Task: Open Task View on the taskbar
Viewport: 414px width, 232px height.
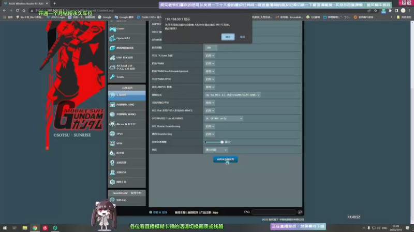Action: 14,228
